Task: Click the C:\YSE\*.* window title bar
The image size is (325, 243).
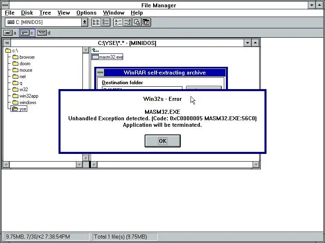Action: point(127,43)
